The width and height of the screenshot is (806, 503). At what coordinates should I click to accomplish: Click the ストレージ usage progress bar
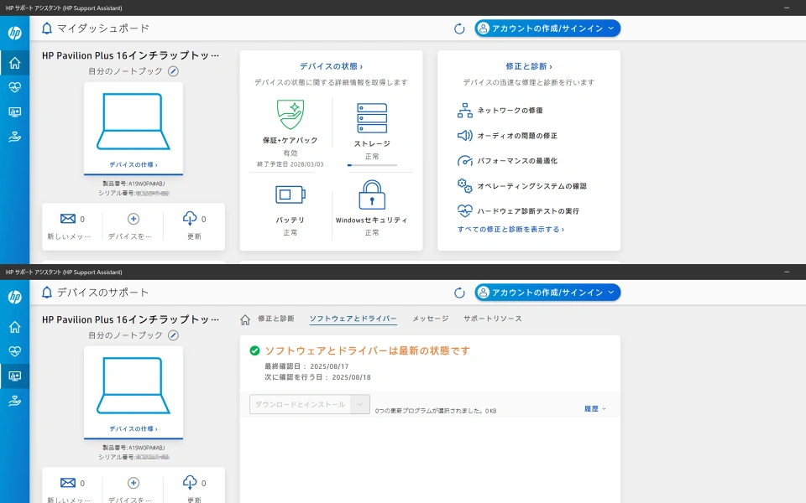pos(372,165)
